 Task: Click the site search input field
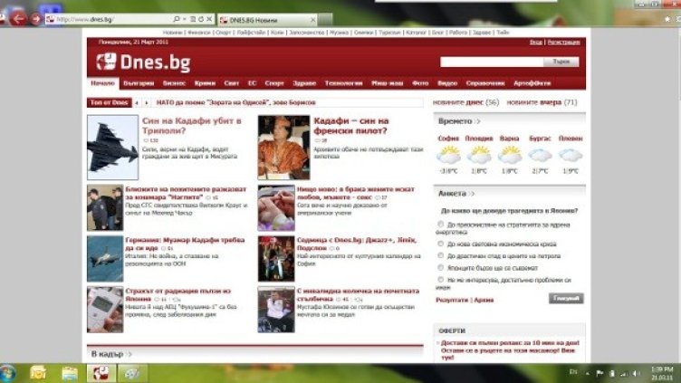491,62
